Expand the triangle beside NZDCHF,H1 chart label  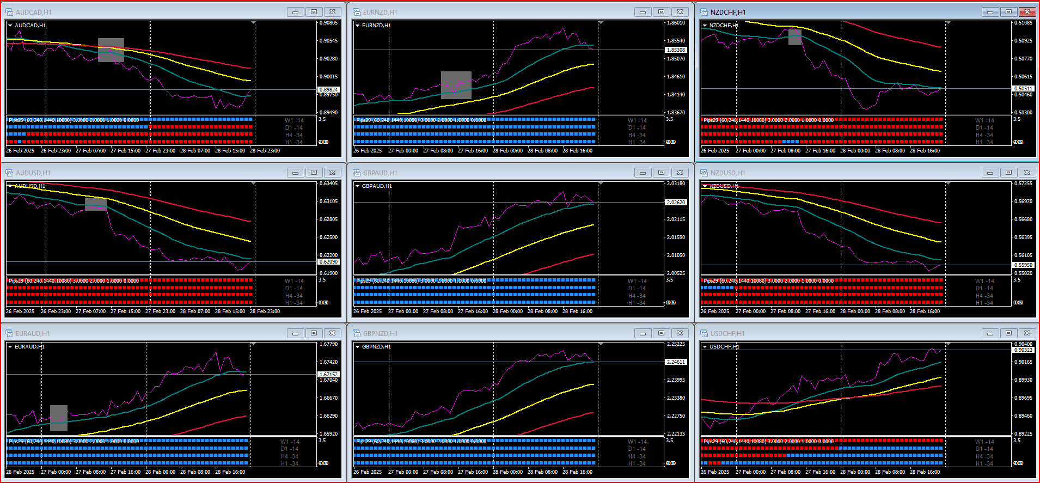[705, 25]
